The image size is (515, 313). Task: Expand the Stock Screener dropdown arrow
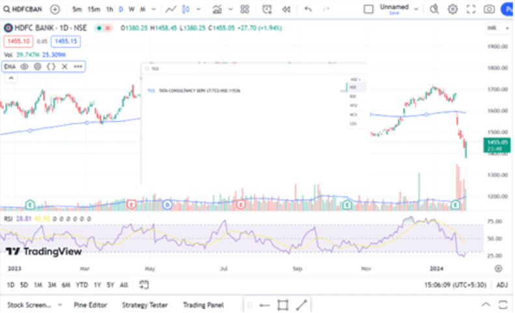tap(60, 305)
